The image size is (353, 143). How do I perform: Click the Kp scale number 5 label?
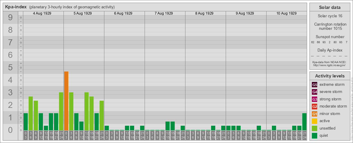[x=10, y=67]
